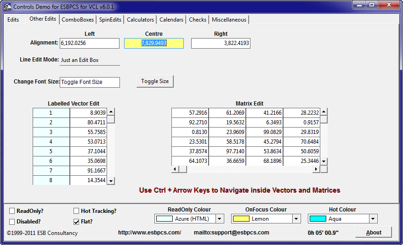Switch to the Calendars tab
403x245 pixels.
tap(171, 20)
